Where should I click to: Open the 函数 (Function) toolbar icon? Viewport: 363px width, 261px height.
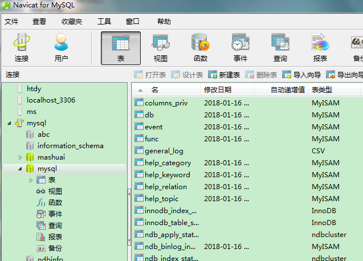201,48
